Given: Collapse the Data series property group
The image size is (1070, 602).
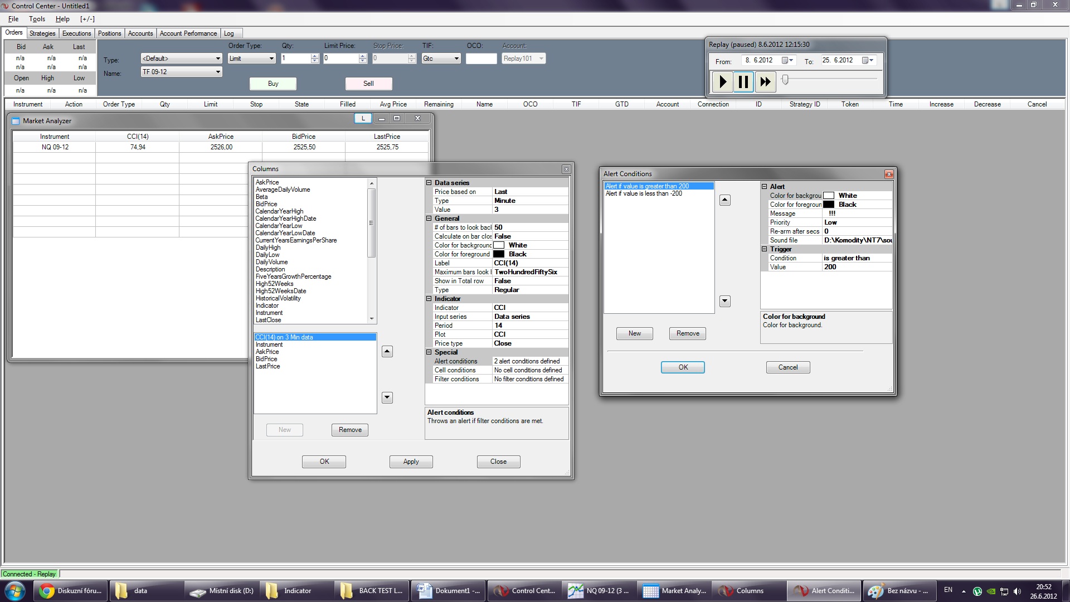Looking at the screenshot, I should point(429,183).
